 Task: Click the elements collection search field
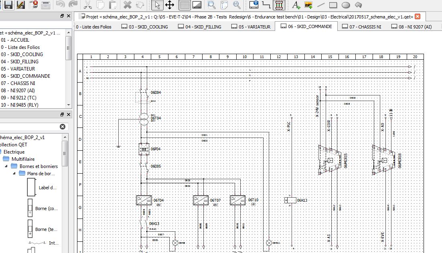(x=28, y=127)
